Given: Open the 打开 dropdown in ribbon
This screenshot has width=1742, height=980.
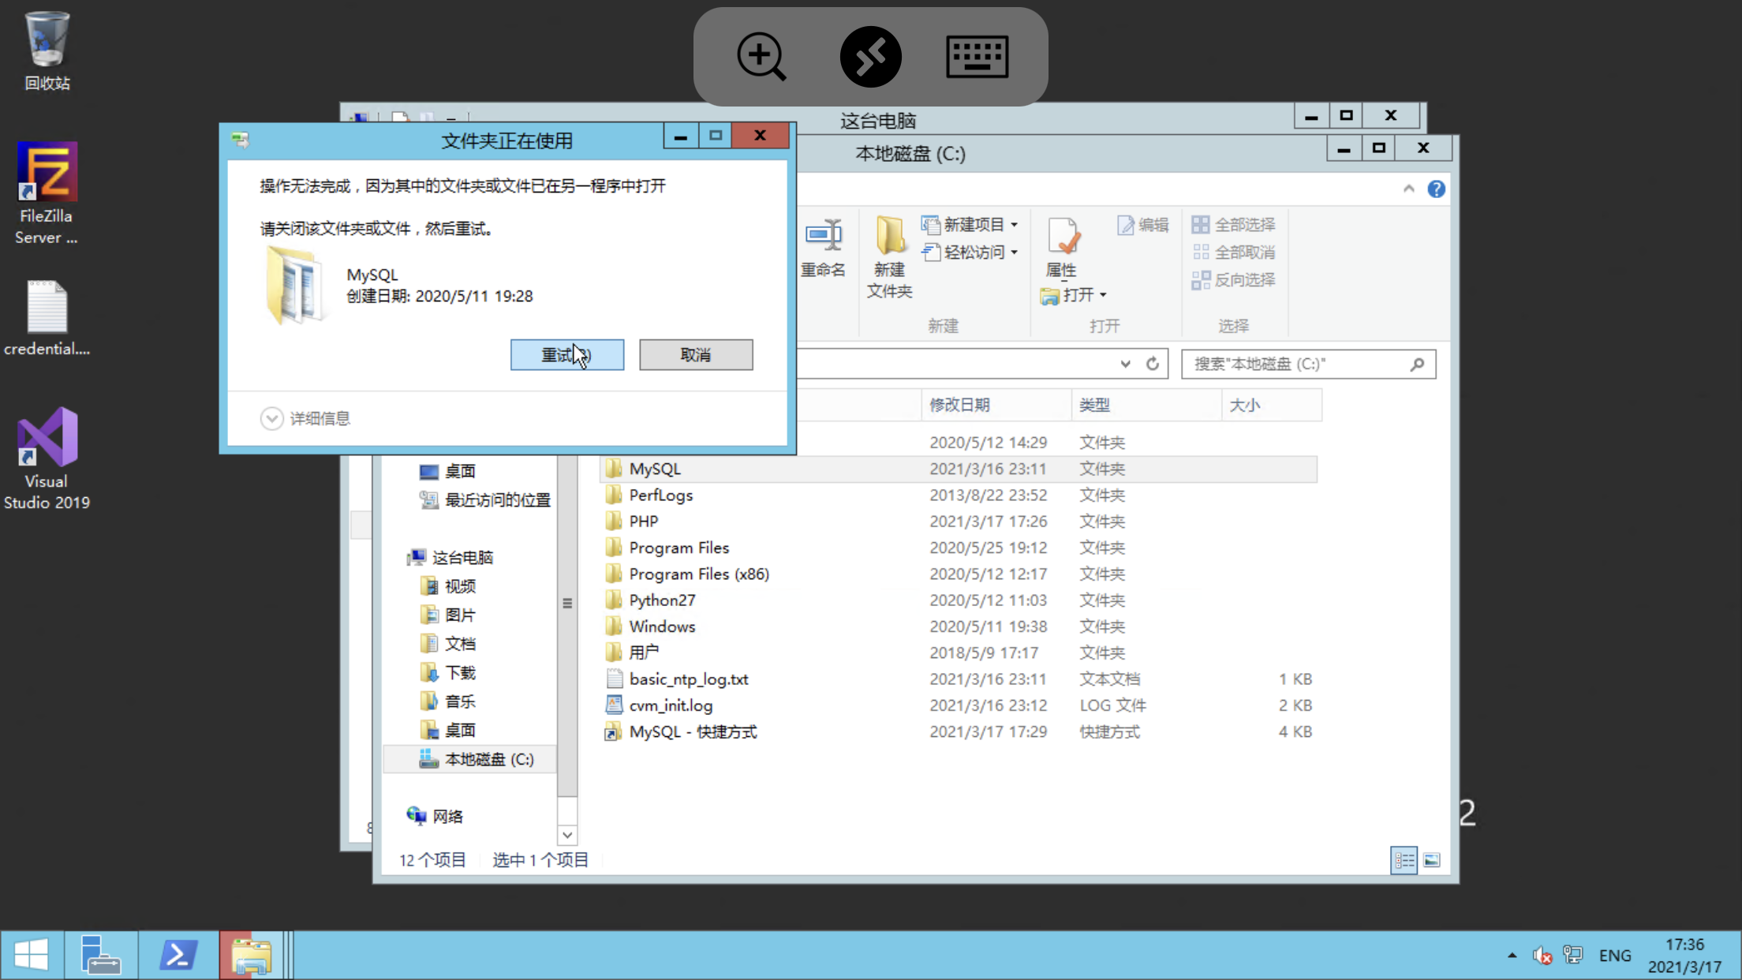Looking at the screenshot, I should coord(1075,295).
